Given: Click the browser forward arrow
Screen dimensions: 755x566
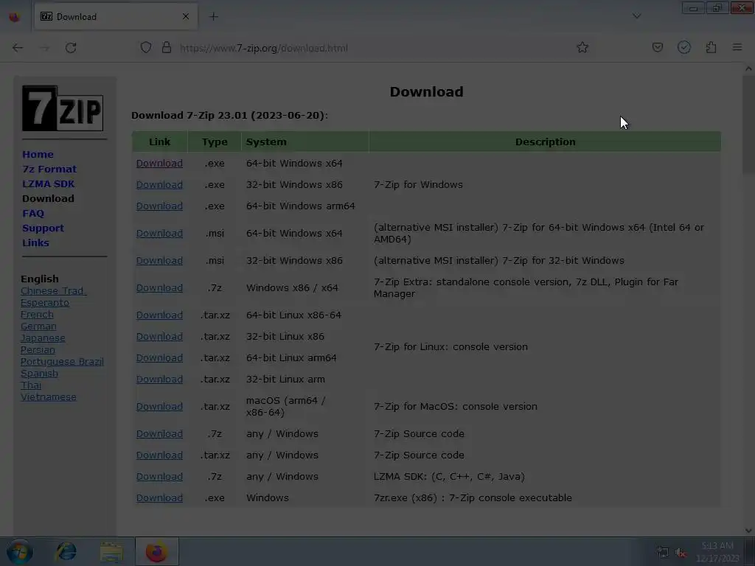Looking at the screenshot, I should (45, 48).
